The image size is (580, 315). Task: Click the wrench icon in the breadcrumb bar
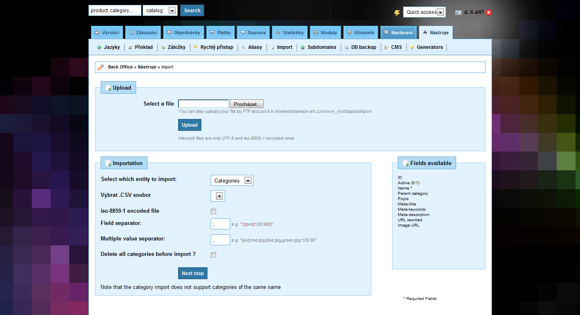(x=101, y=67)
